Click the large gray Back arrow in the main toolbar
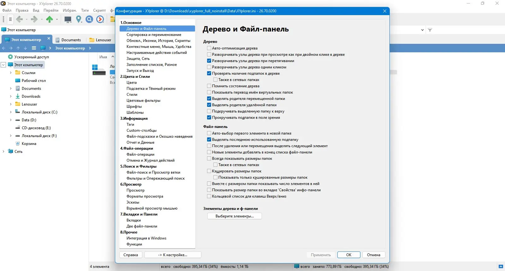505x271 pixels. click(x=20, y=19)
